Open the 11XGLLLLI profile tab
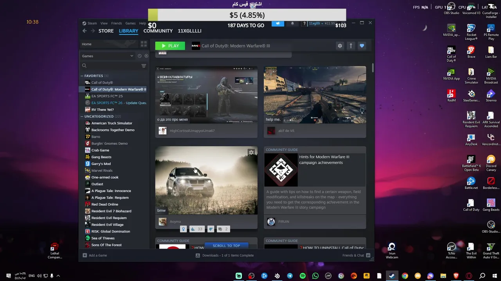The height and width of the screenshot is (281, 501). point(189,31)
